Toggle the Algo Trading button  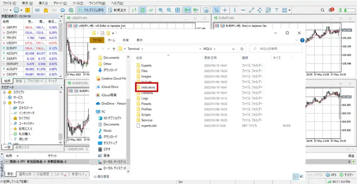(x=91, y=10)
